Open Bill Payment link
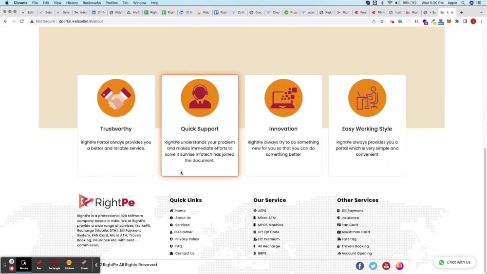Viewport: 487px width, 274px height. 352,211
